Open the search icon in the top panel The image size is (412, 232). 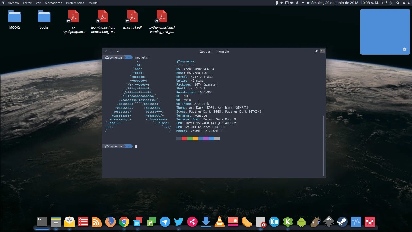[398, 3]
